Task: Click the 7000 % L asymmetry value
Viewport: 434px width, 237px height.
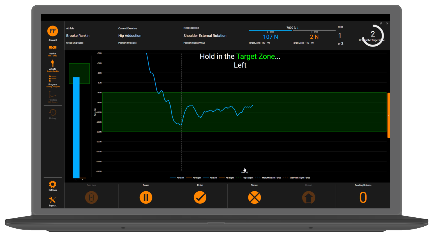Action: click(292, 28)
